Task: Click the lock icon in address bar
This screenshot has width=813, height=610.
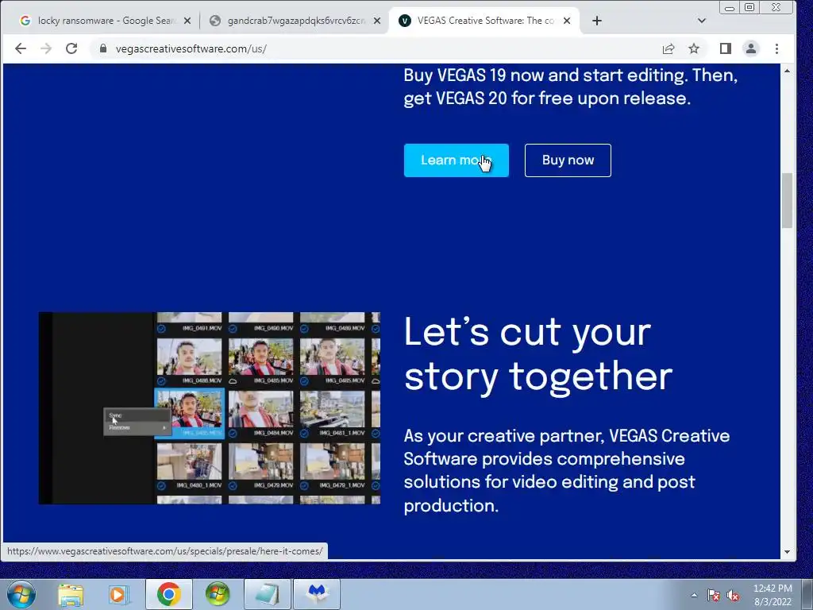Action: (103, 48)
